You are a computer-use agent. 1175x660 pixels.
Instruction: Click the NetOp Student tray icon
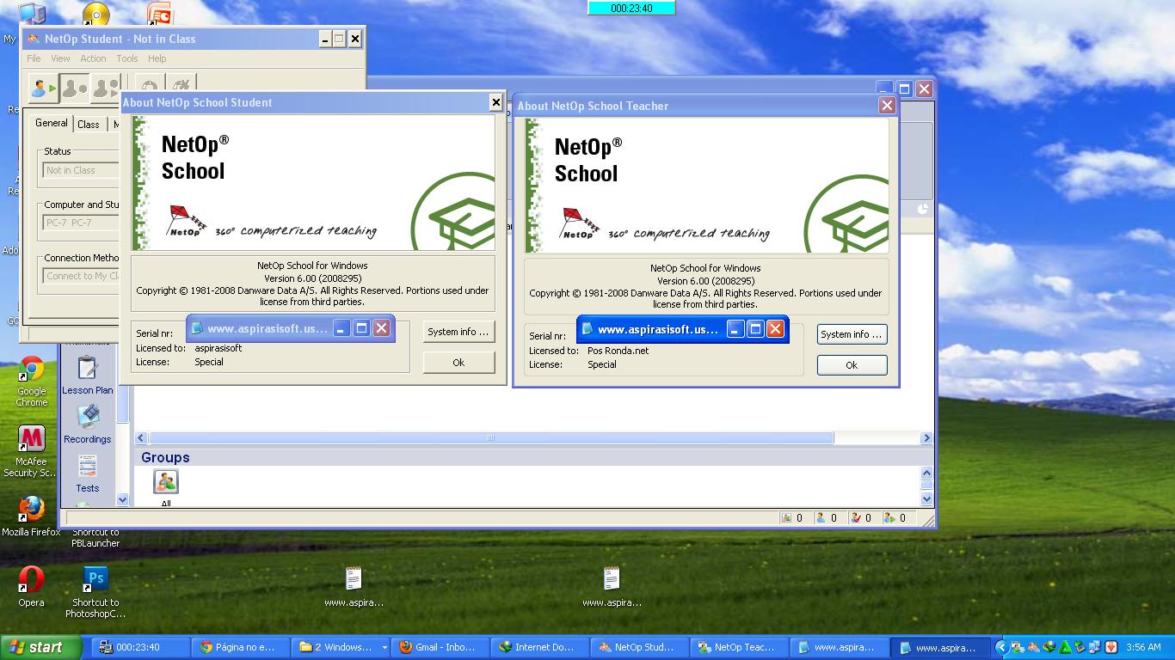pyautogui.click(x=1033, y=648)
